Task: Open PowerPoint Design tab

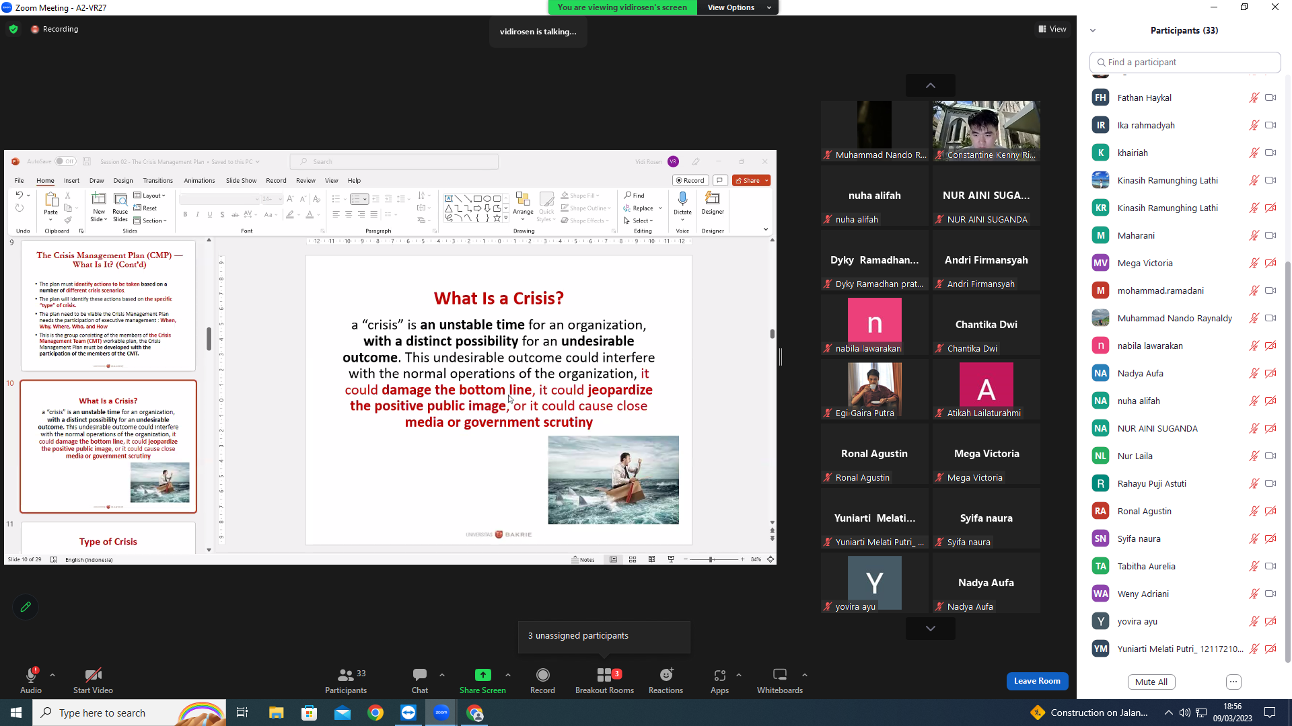Action: coord(123,181)
